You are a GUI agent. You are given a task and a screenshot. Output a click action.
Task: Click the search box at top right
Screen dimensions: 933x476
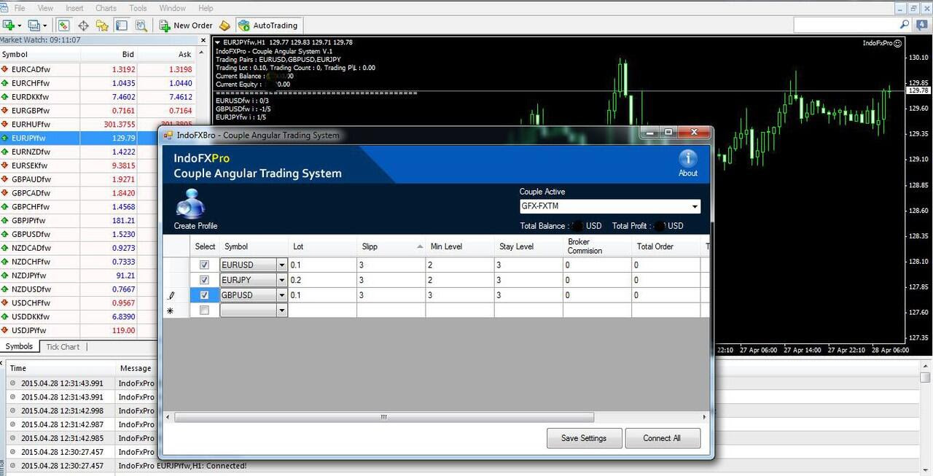tap(846, 25)
